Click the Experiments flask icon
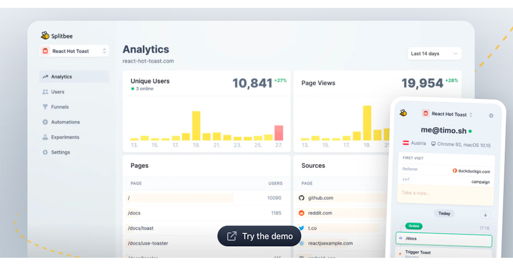 [45, 137]
